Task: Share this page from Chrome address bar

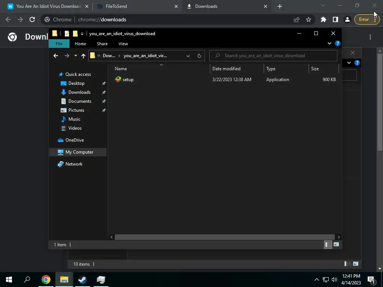Action: click(x=297, y=19)
